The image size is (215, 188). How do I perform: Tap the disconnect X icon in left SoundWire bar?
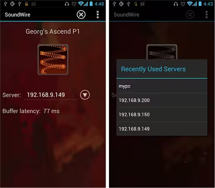[x=81, y=15]
